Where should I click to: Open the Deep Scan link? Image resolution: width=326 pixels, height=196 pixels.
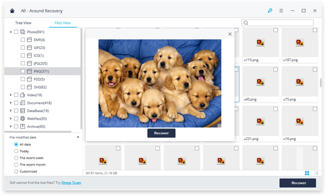coord(71,183)
